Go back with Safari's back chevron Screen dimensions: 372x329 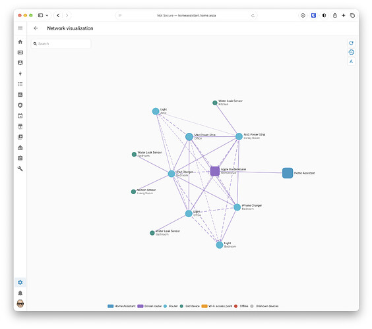pos(58,15)
